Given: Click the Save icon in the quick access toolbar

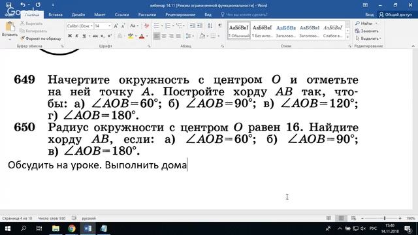Looking at the screenshot, I should [x=8, y=5].
